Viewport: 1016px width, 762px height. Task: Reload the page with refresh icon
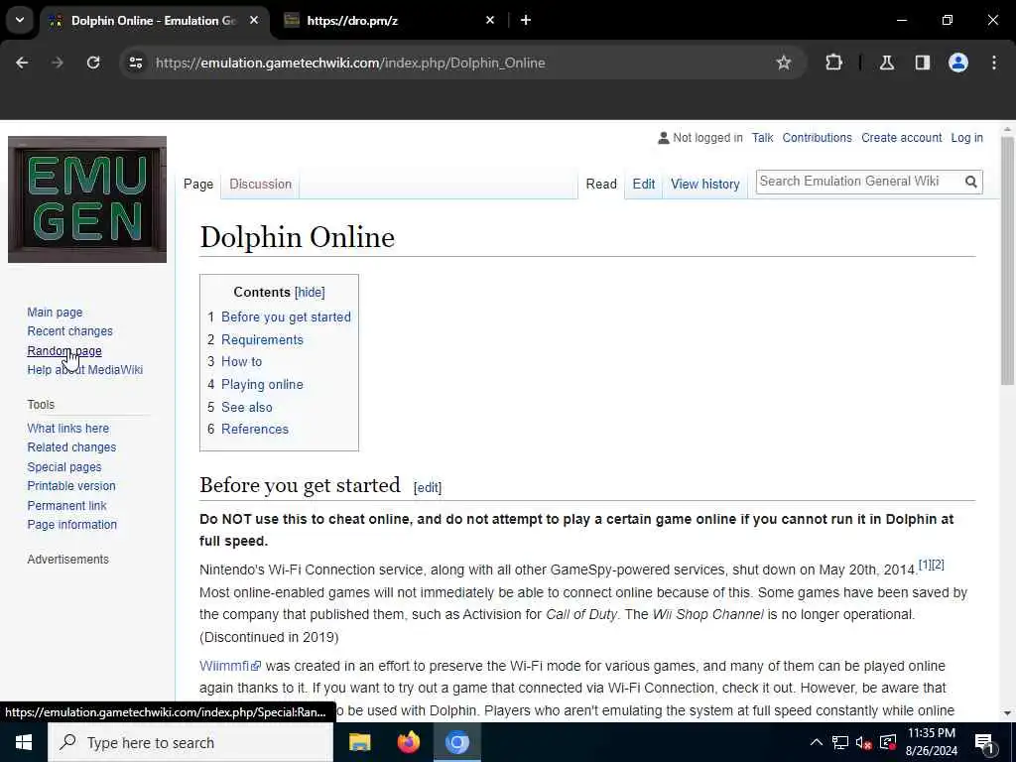[x=93, y=63]
